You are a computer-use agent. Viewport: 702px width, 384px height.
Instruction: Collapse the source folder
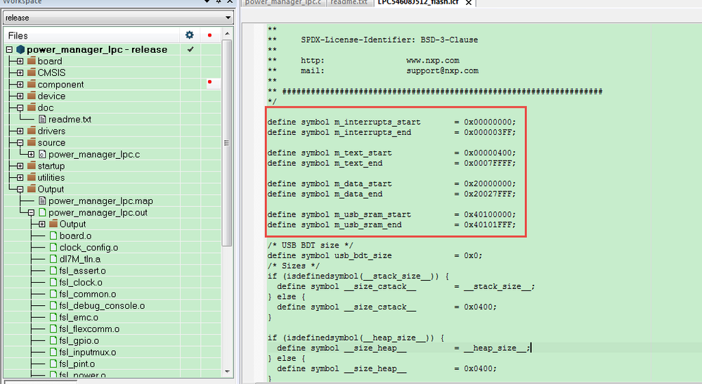(x=20, y=143)
